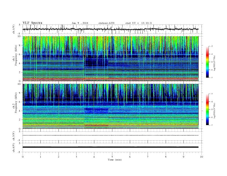Click the "-3" label on ch.2 color bar
The height and width of the screenshot is (176, 227).
(x=212, y=94)
